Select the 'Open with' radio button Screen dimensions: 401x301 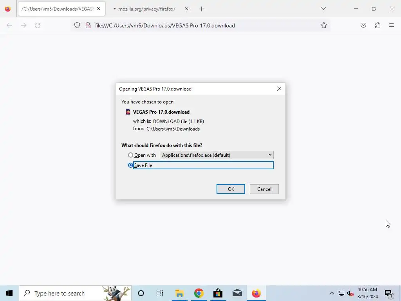click(130, 155)
